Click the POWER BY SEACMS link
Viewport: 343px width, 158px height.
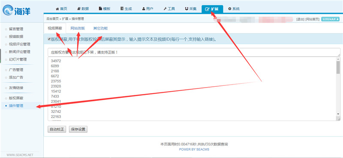coord(194,149)
